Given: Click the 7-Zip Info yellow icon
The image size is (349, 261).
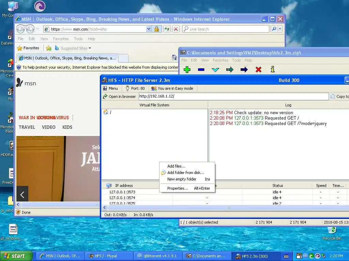Looking at the screenshot, I should coord(272,69).
